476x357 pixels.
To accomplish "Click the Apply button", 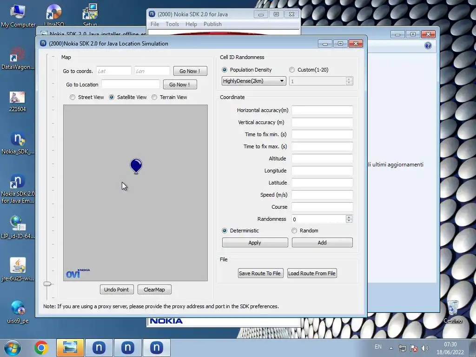I will pos(255,243).
